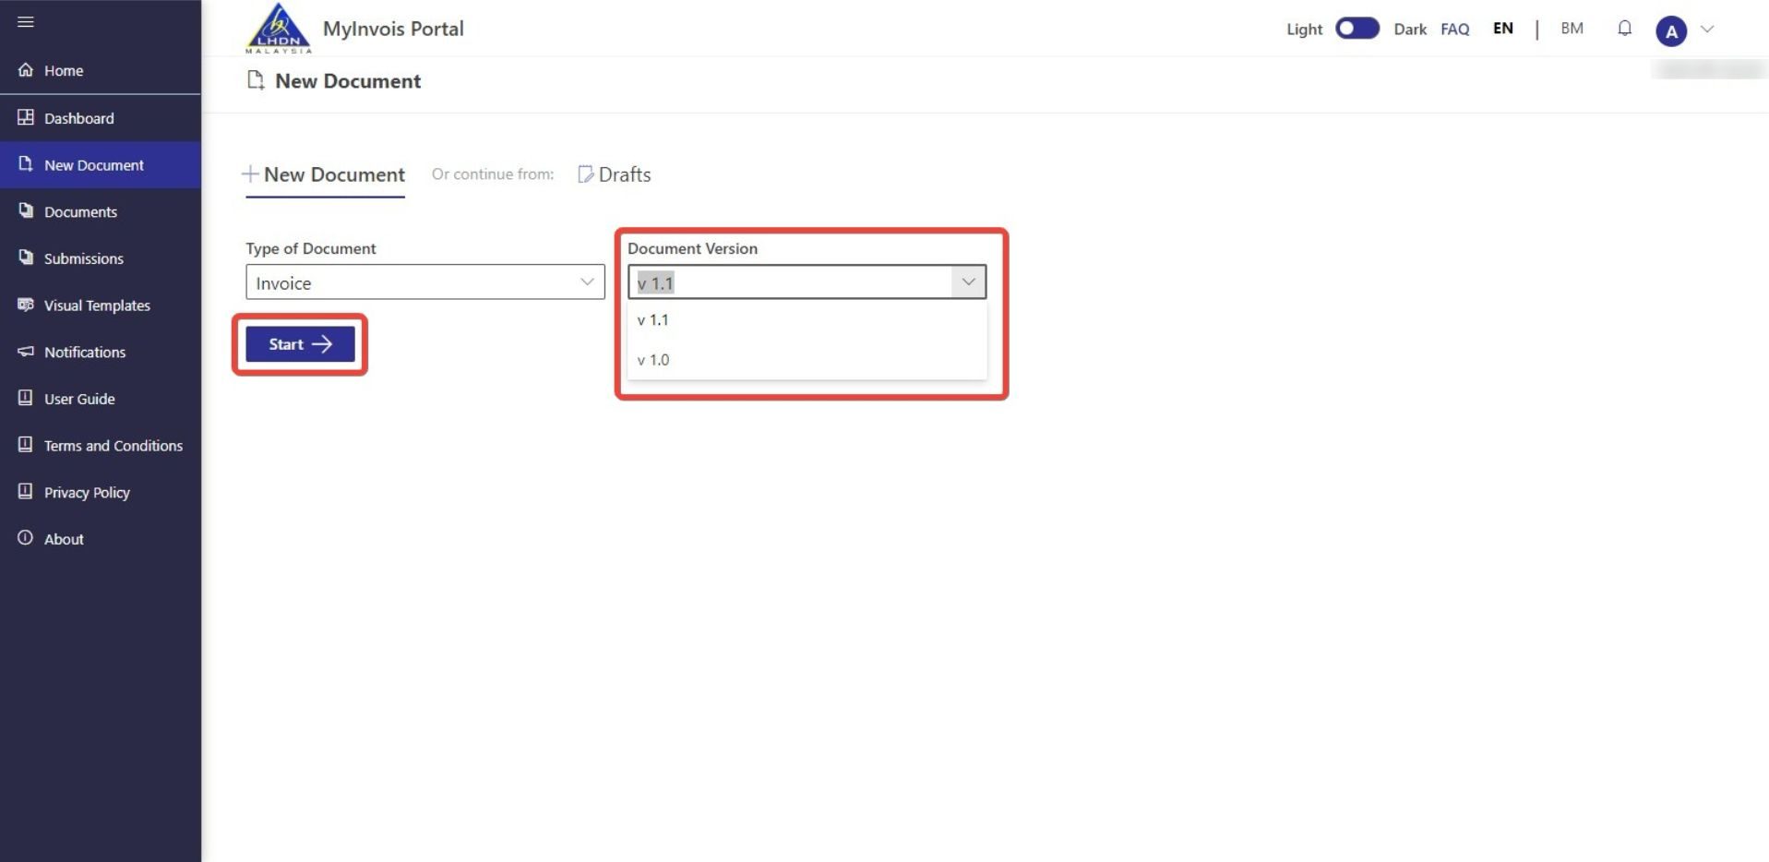Switch to the New Document tab
Image resolution: width=1769 pixels, height=862 pixels.
coord(324,174)
